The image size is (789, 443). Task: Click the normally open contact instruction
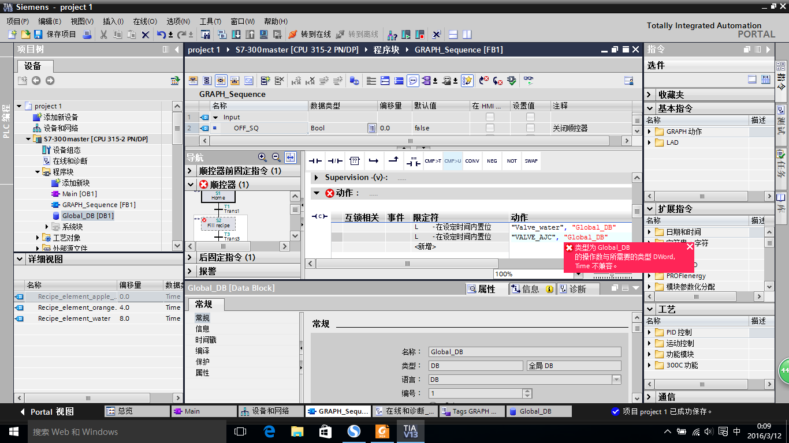314,161
